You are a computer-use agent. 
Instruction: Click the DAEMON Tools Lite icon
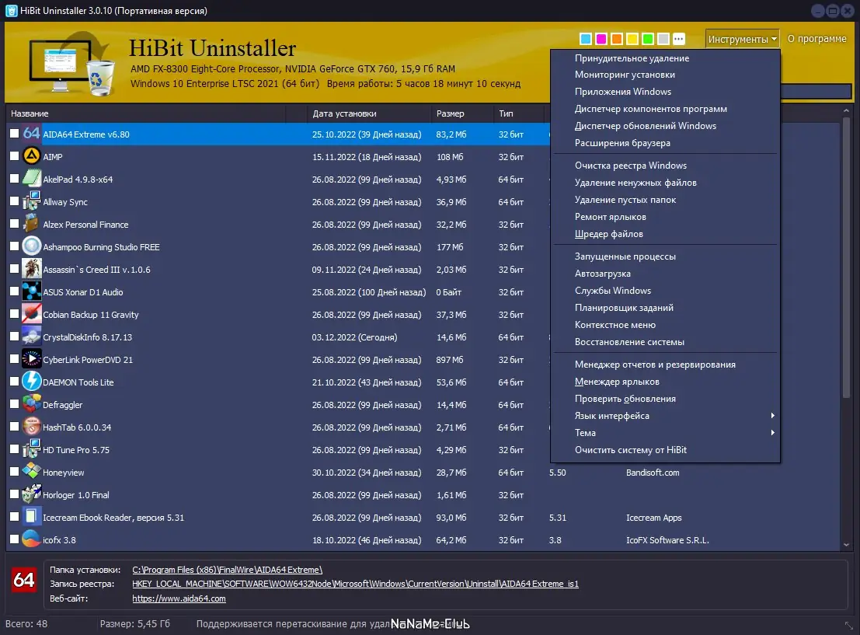(x=31, y=382)
